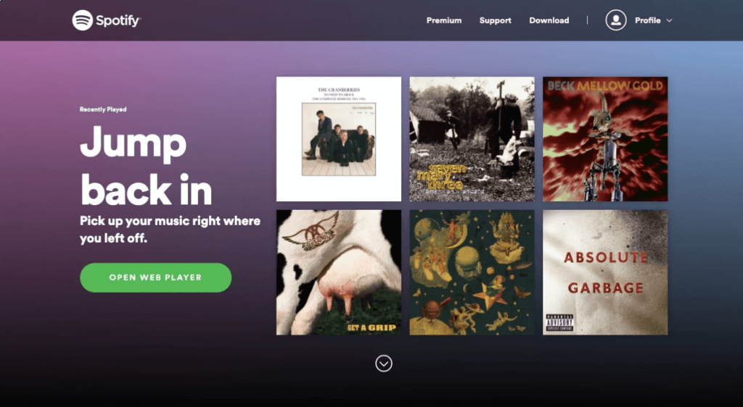Select the Absolute Garbage album cover
The height and width of the screenshot is (407, 743).
605,272
